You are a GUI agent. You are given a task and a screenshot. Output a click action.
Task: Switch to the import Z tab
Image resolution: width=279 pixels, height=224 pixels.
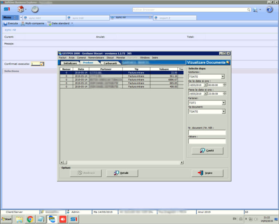point(175,18)
